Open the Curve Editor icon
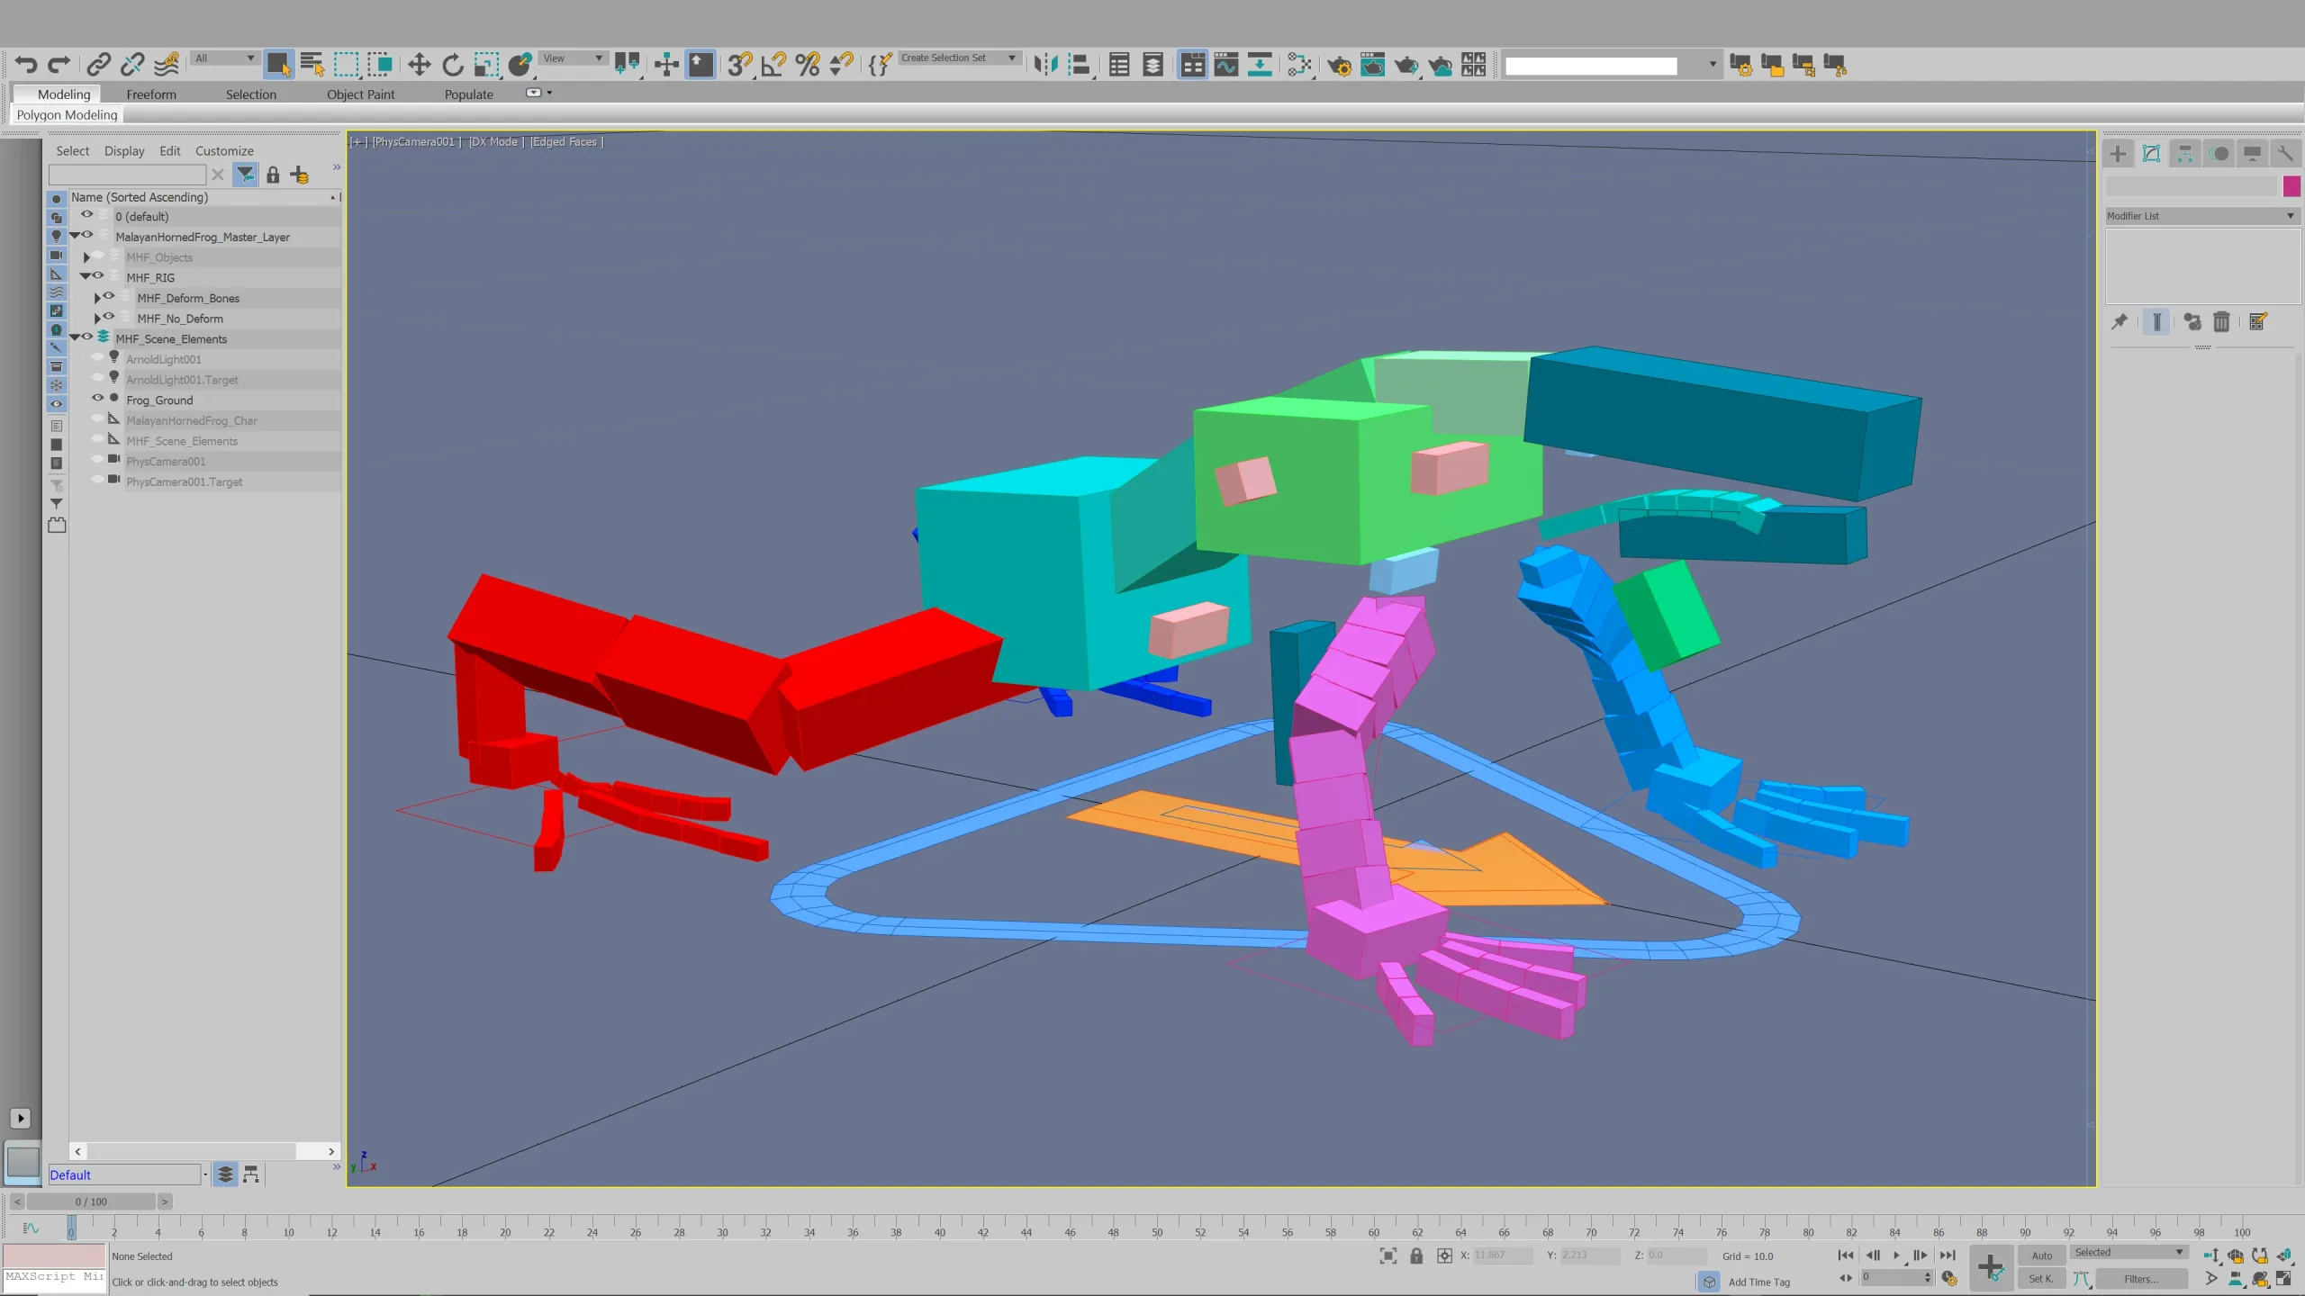2305x1296 pixels. pos(1226,64)
